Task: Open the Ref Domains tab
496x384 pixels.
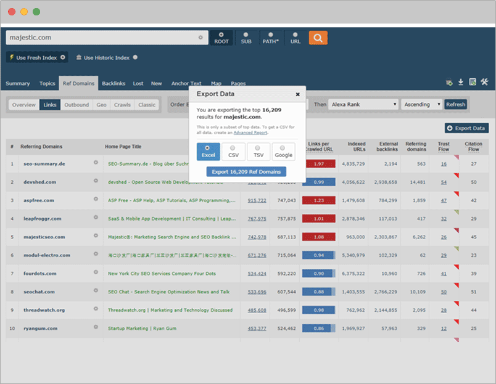Action: click(x=78, y=83)
